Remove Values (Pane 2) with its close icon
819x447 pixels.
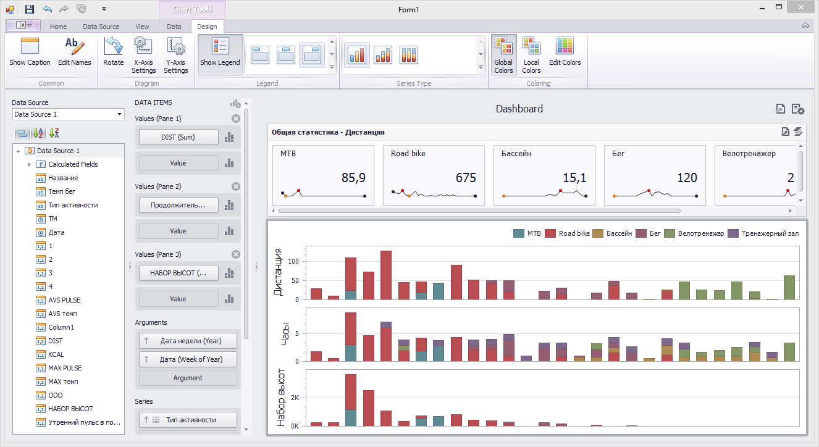pos(236,186)
